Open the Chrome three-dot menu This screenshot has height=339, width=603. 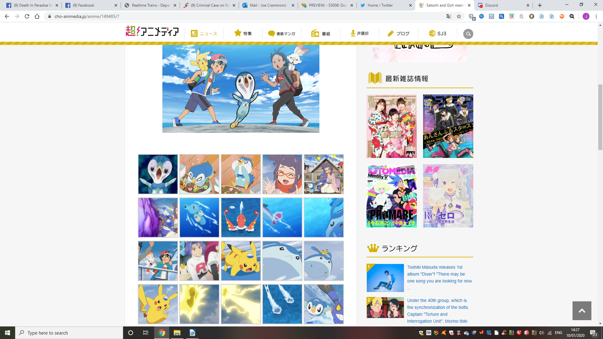pyautogui.click(x=596, y=16)
